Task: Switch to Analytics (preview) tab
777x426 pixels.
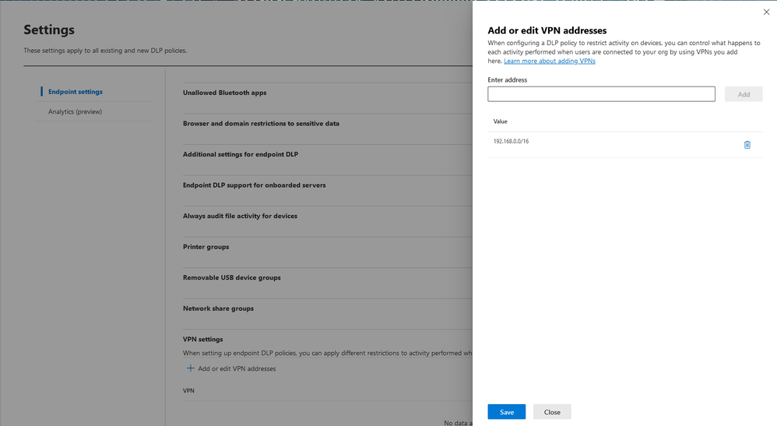Action: 75,111
